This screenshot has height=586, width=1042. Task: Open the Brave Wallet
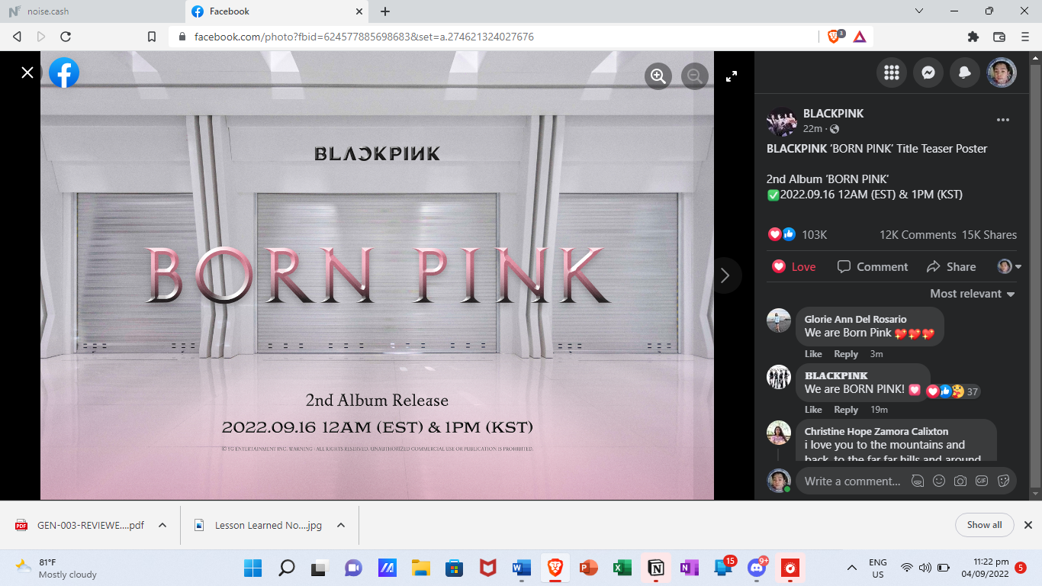coord(999,37)
